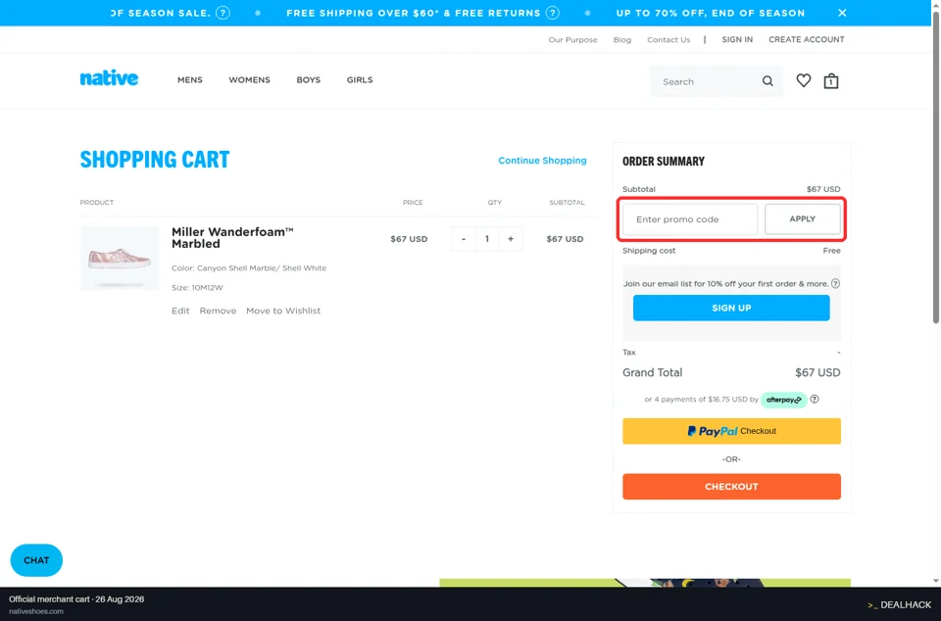
Task: Click help icon next to email list offer
Action: pyautogui.click(x=835, y=283)
